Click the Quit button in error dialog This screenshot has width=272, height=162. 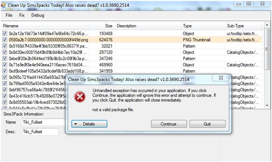click(x=208, y=124)
